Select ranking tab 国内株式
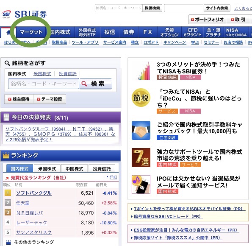Image resolution: width=252 pixels, height=246 pixels. pyautogui.click(x=19, y=168)
